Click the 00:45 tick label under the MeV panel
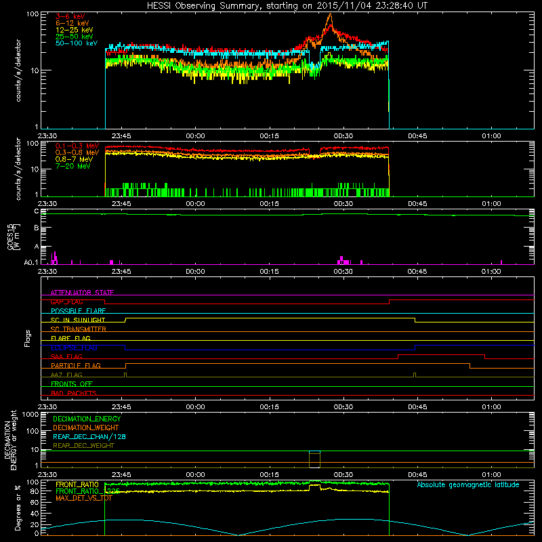 [x=417, y=204]
